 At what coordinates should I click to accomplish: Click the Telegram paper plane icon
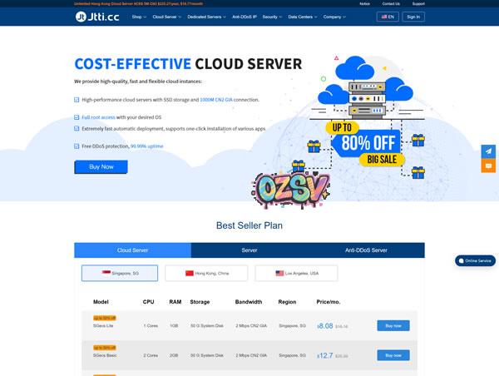(489, 151)
